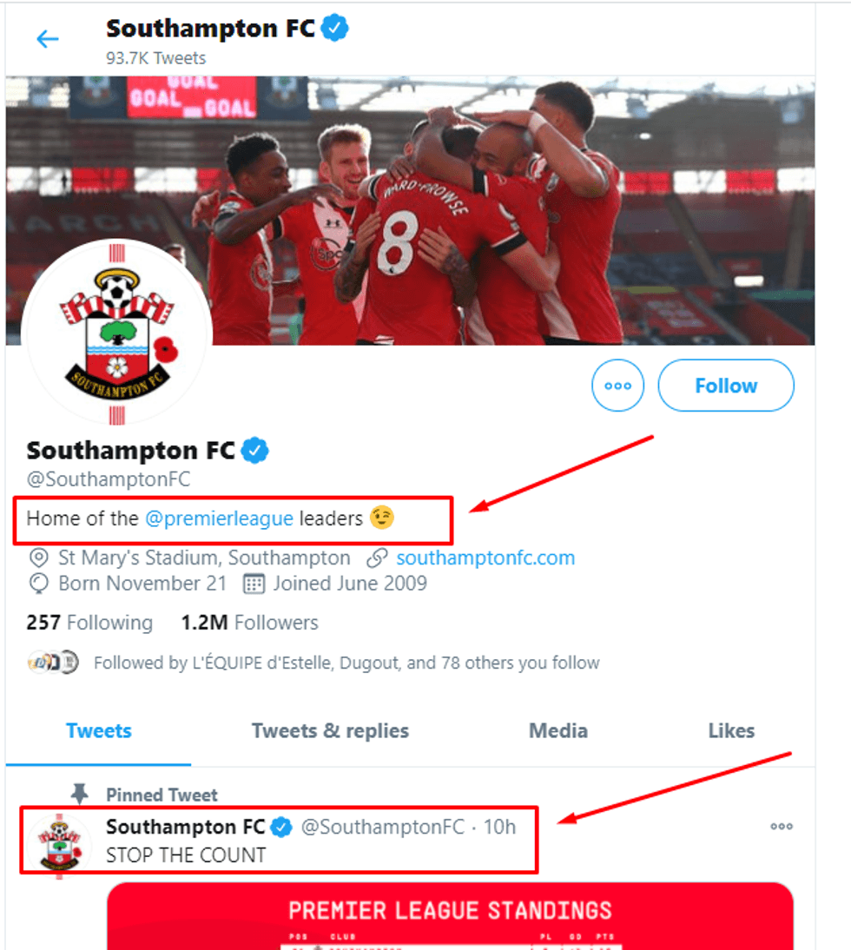The width and height of the screenshot is (851, 950).
Task: Click the back arrow icon
Action: point(47,39)
